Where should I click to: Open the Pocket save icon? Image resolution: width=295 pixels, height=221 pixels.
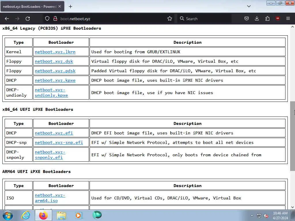pyautogui.click(x=247, y=19)
